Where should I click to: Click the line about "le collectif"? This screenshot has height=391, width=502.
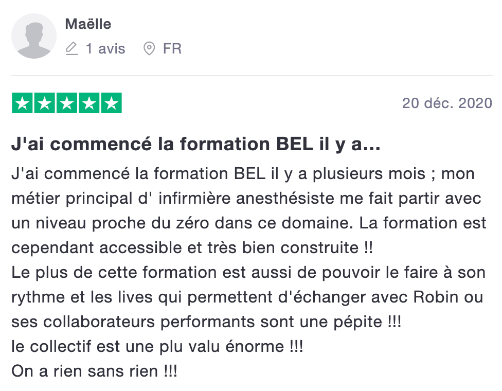pyautogui.click(x=157, y=346)
